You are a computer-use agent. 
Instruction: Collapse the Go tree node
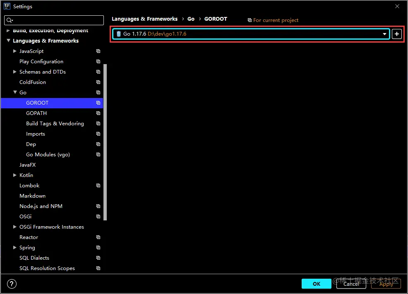tap(15, 92)
